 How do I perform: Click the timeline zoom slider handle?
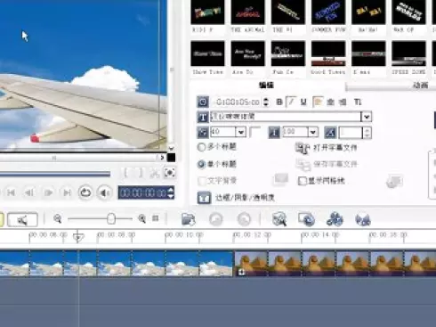coord(111,218)
